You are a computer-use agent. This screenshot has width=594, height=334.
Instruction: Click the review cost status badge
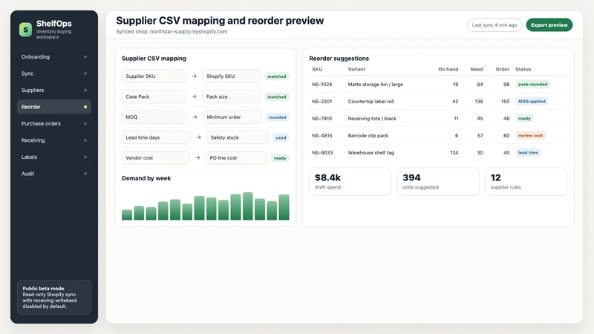tap(530, 136)
